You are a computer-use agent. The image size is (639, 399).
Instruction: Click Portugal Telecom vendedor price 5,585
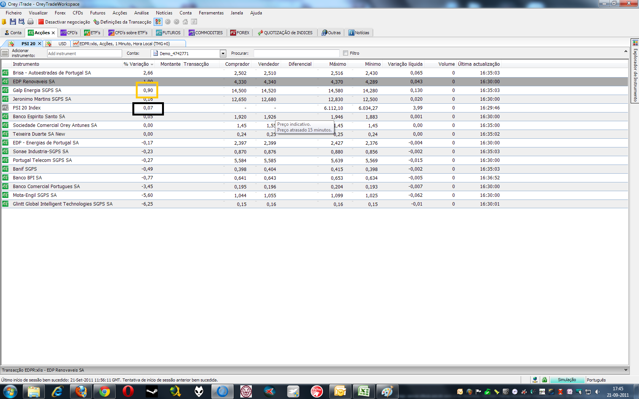coord(270,161)
